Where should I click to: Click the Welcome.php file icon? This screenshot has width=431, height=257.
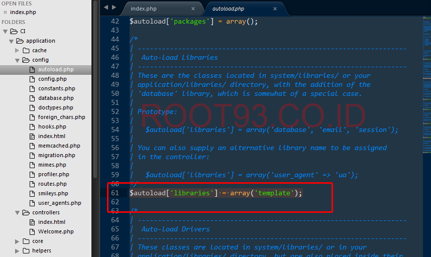[32, 232]
